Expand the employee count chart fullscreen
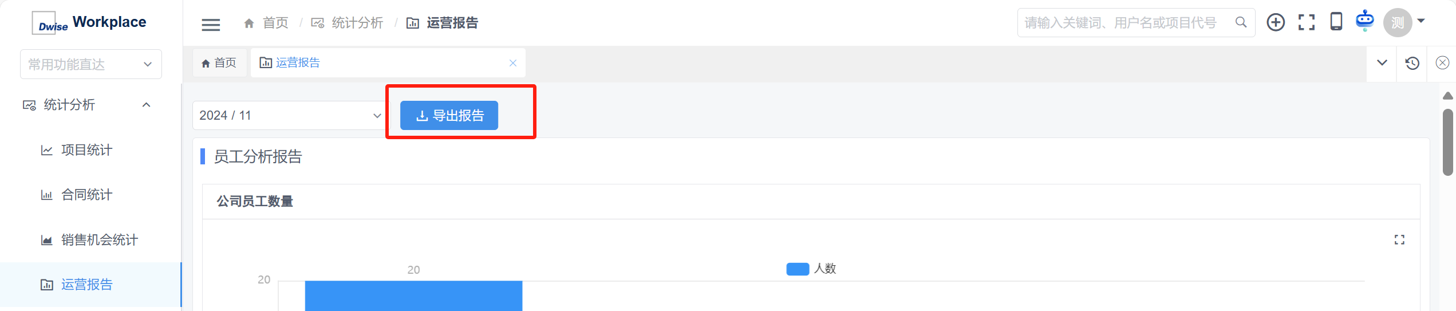 click(1399, 240)
